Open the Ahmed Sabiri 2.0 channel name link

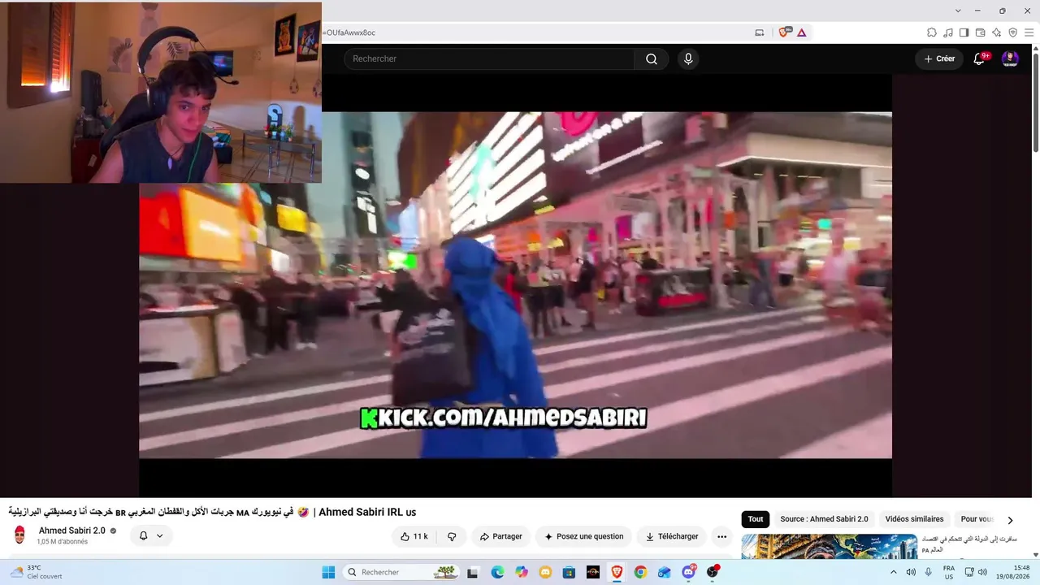coord(72,531)
